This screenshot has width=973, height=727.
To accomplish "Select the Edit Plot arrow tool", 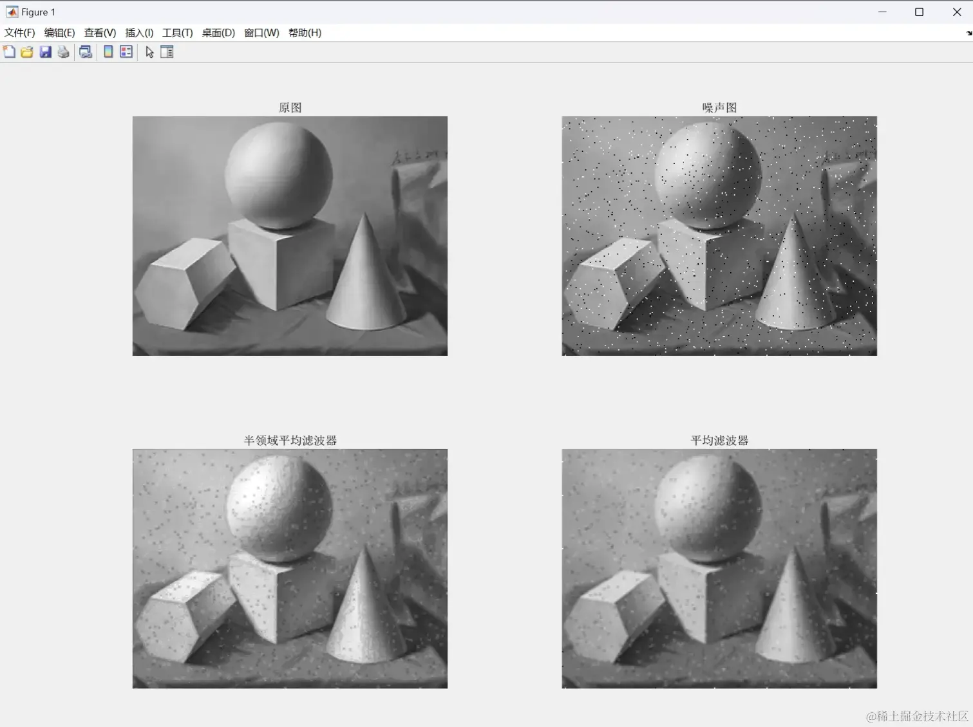I will click(149, 52).
